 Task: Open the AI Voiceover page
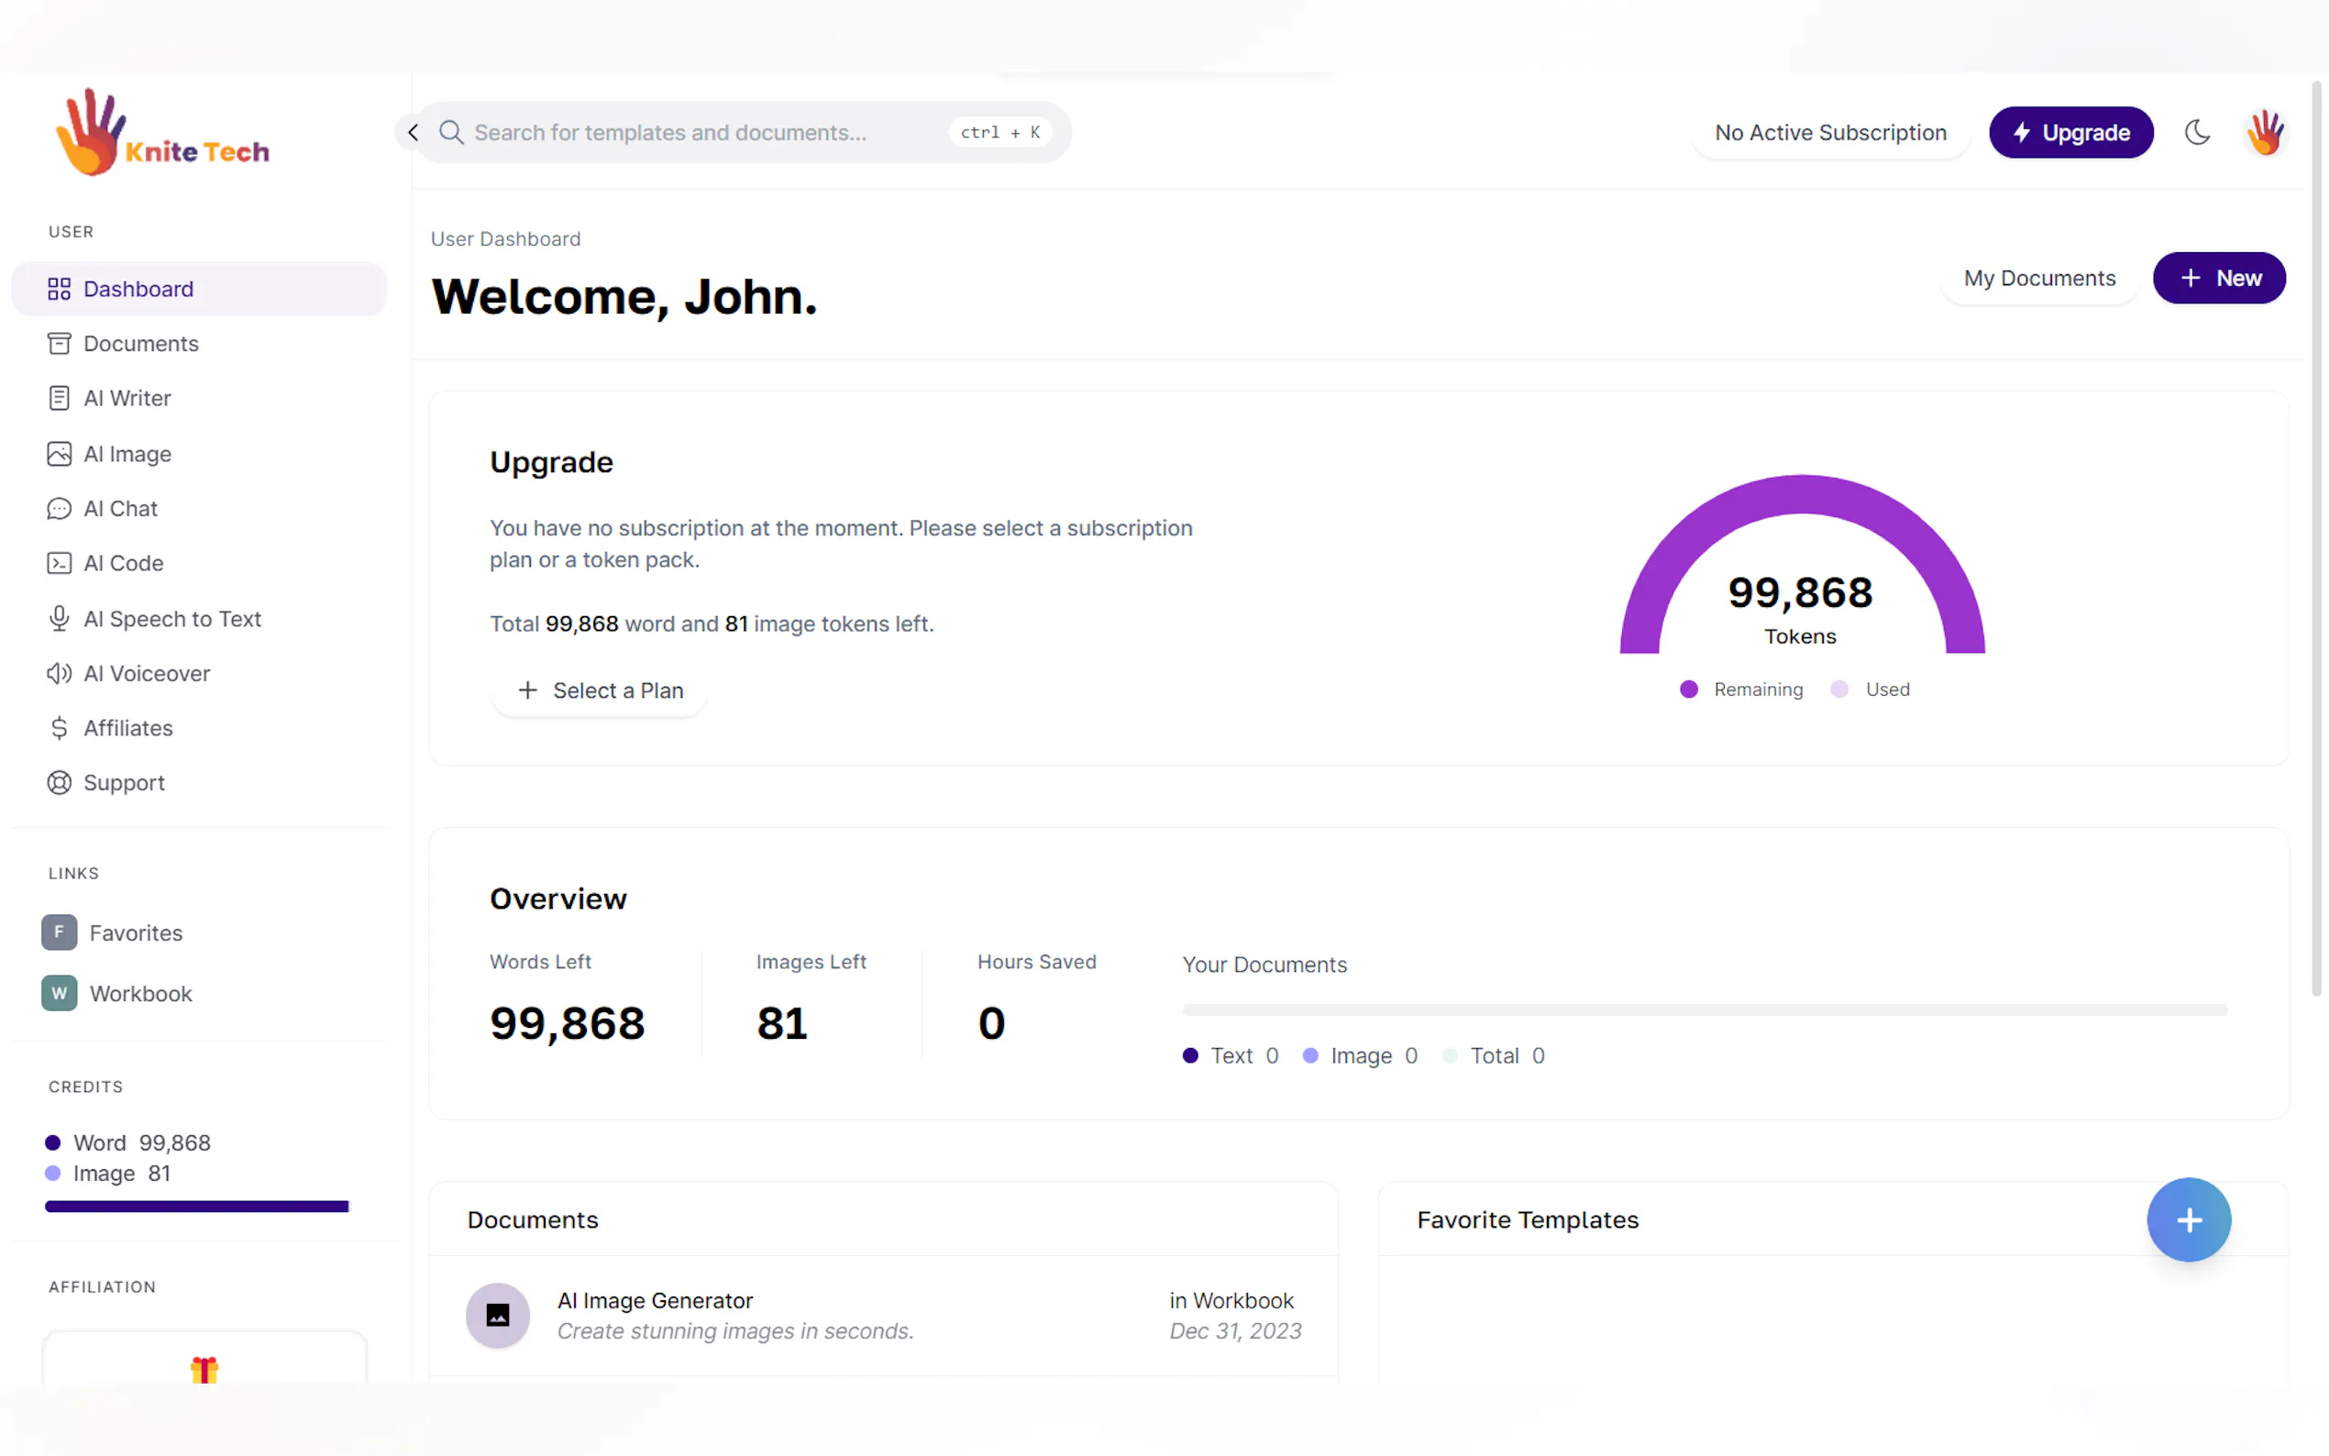pos(147,673)
